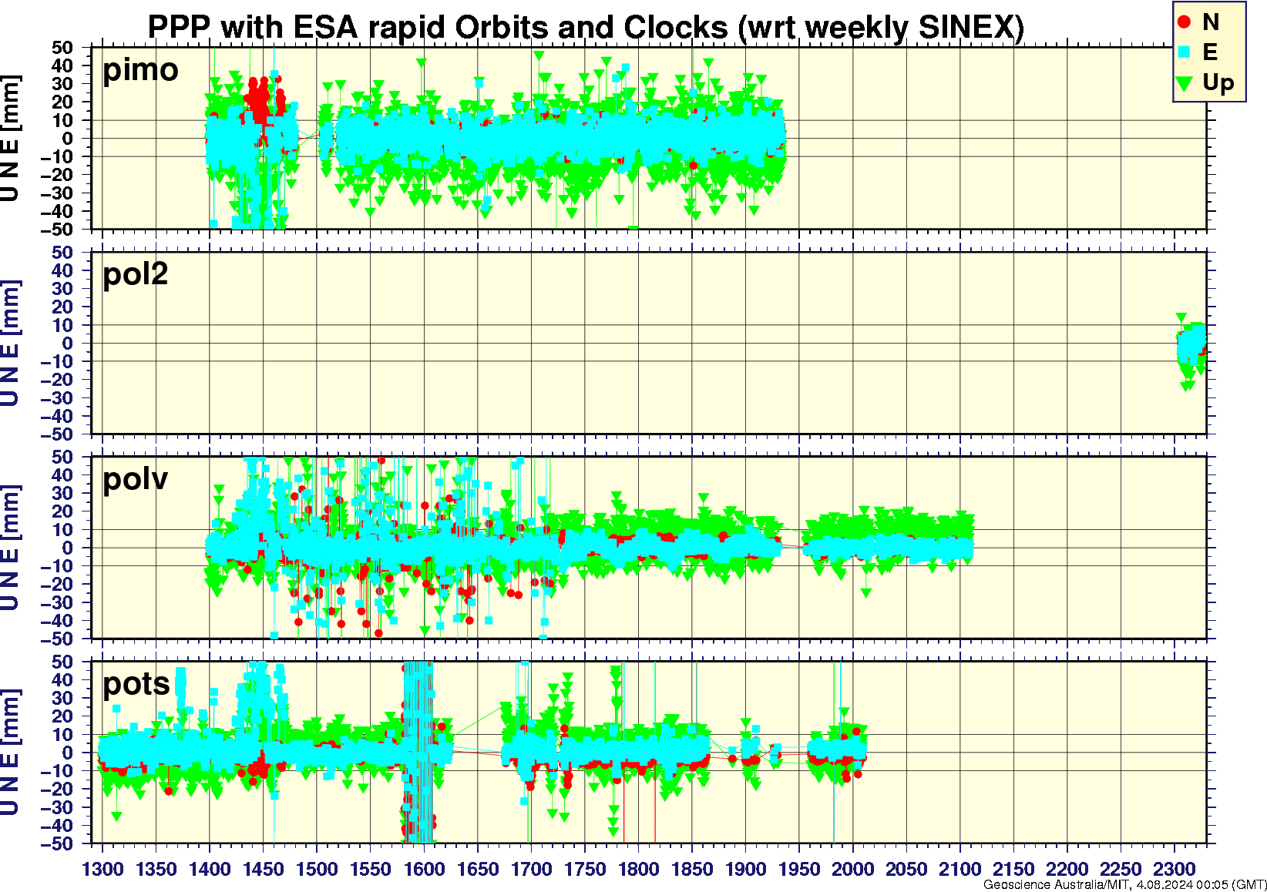This screenshot has width=1267, height=892.
Task: Click x-axis tick label 1300
Action: coord(103,869)
